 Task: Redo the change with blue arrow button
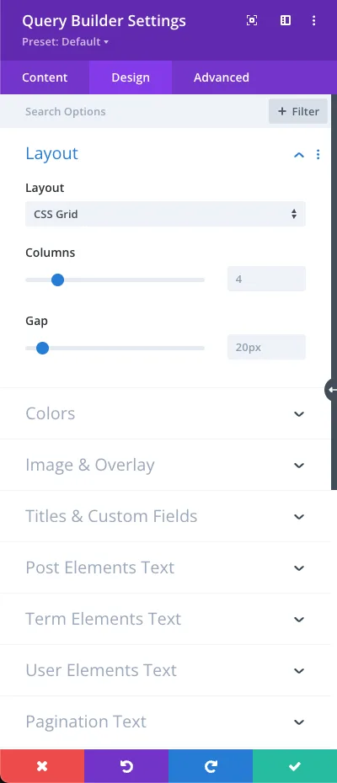pos(211,766)
